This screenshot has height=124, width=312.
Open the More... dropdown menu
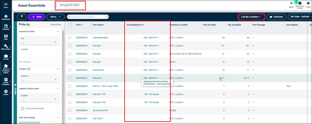pos(55,17)
